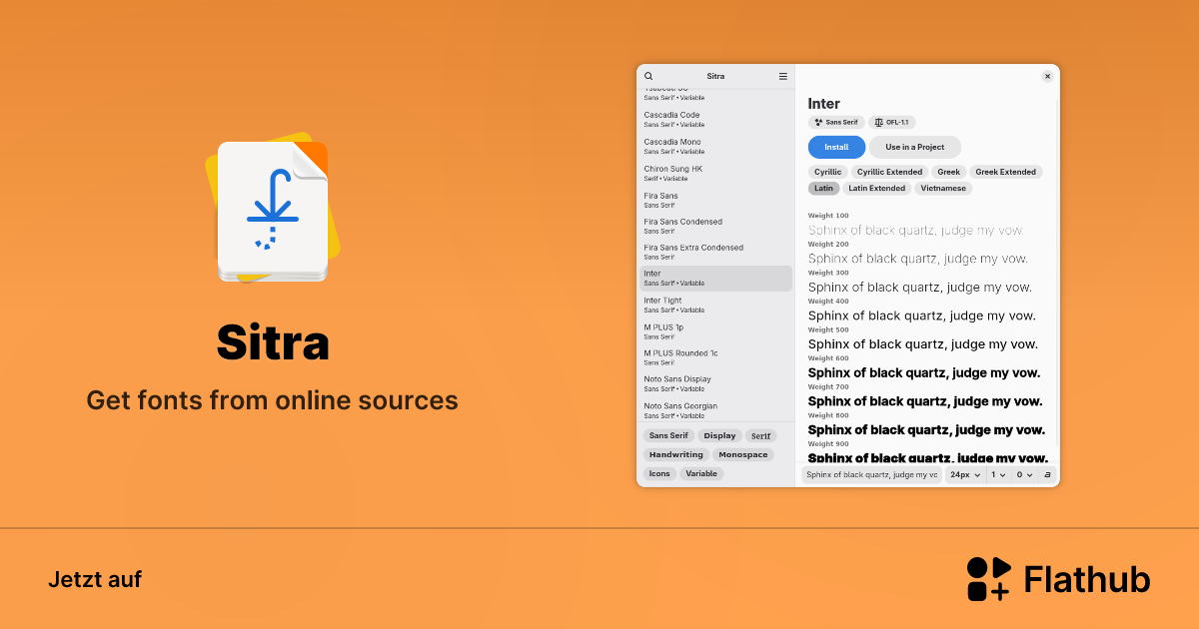Image resolution: width=1199 pixels, height=629 pixels.
Task: Open the hamburger menu in the sidebar header
Action: (x=783, y=76)
